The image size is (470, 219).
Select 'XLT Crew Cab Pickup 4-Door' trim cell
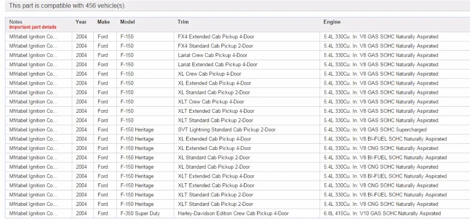tap(211, 102)
